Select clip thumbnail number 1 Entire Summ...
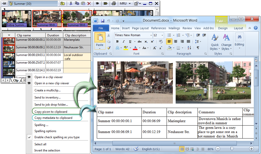Viewport: 261px width, 154px height. [16, 19]
